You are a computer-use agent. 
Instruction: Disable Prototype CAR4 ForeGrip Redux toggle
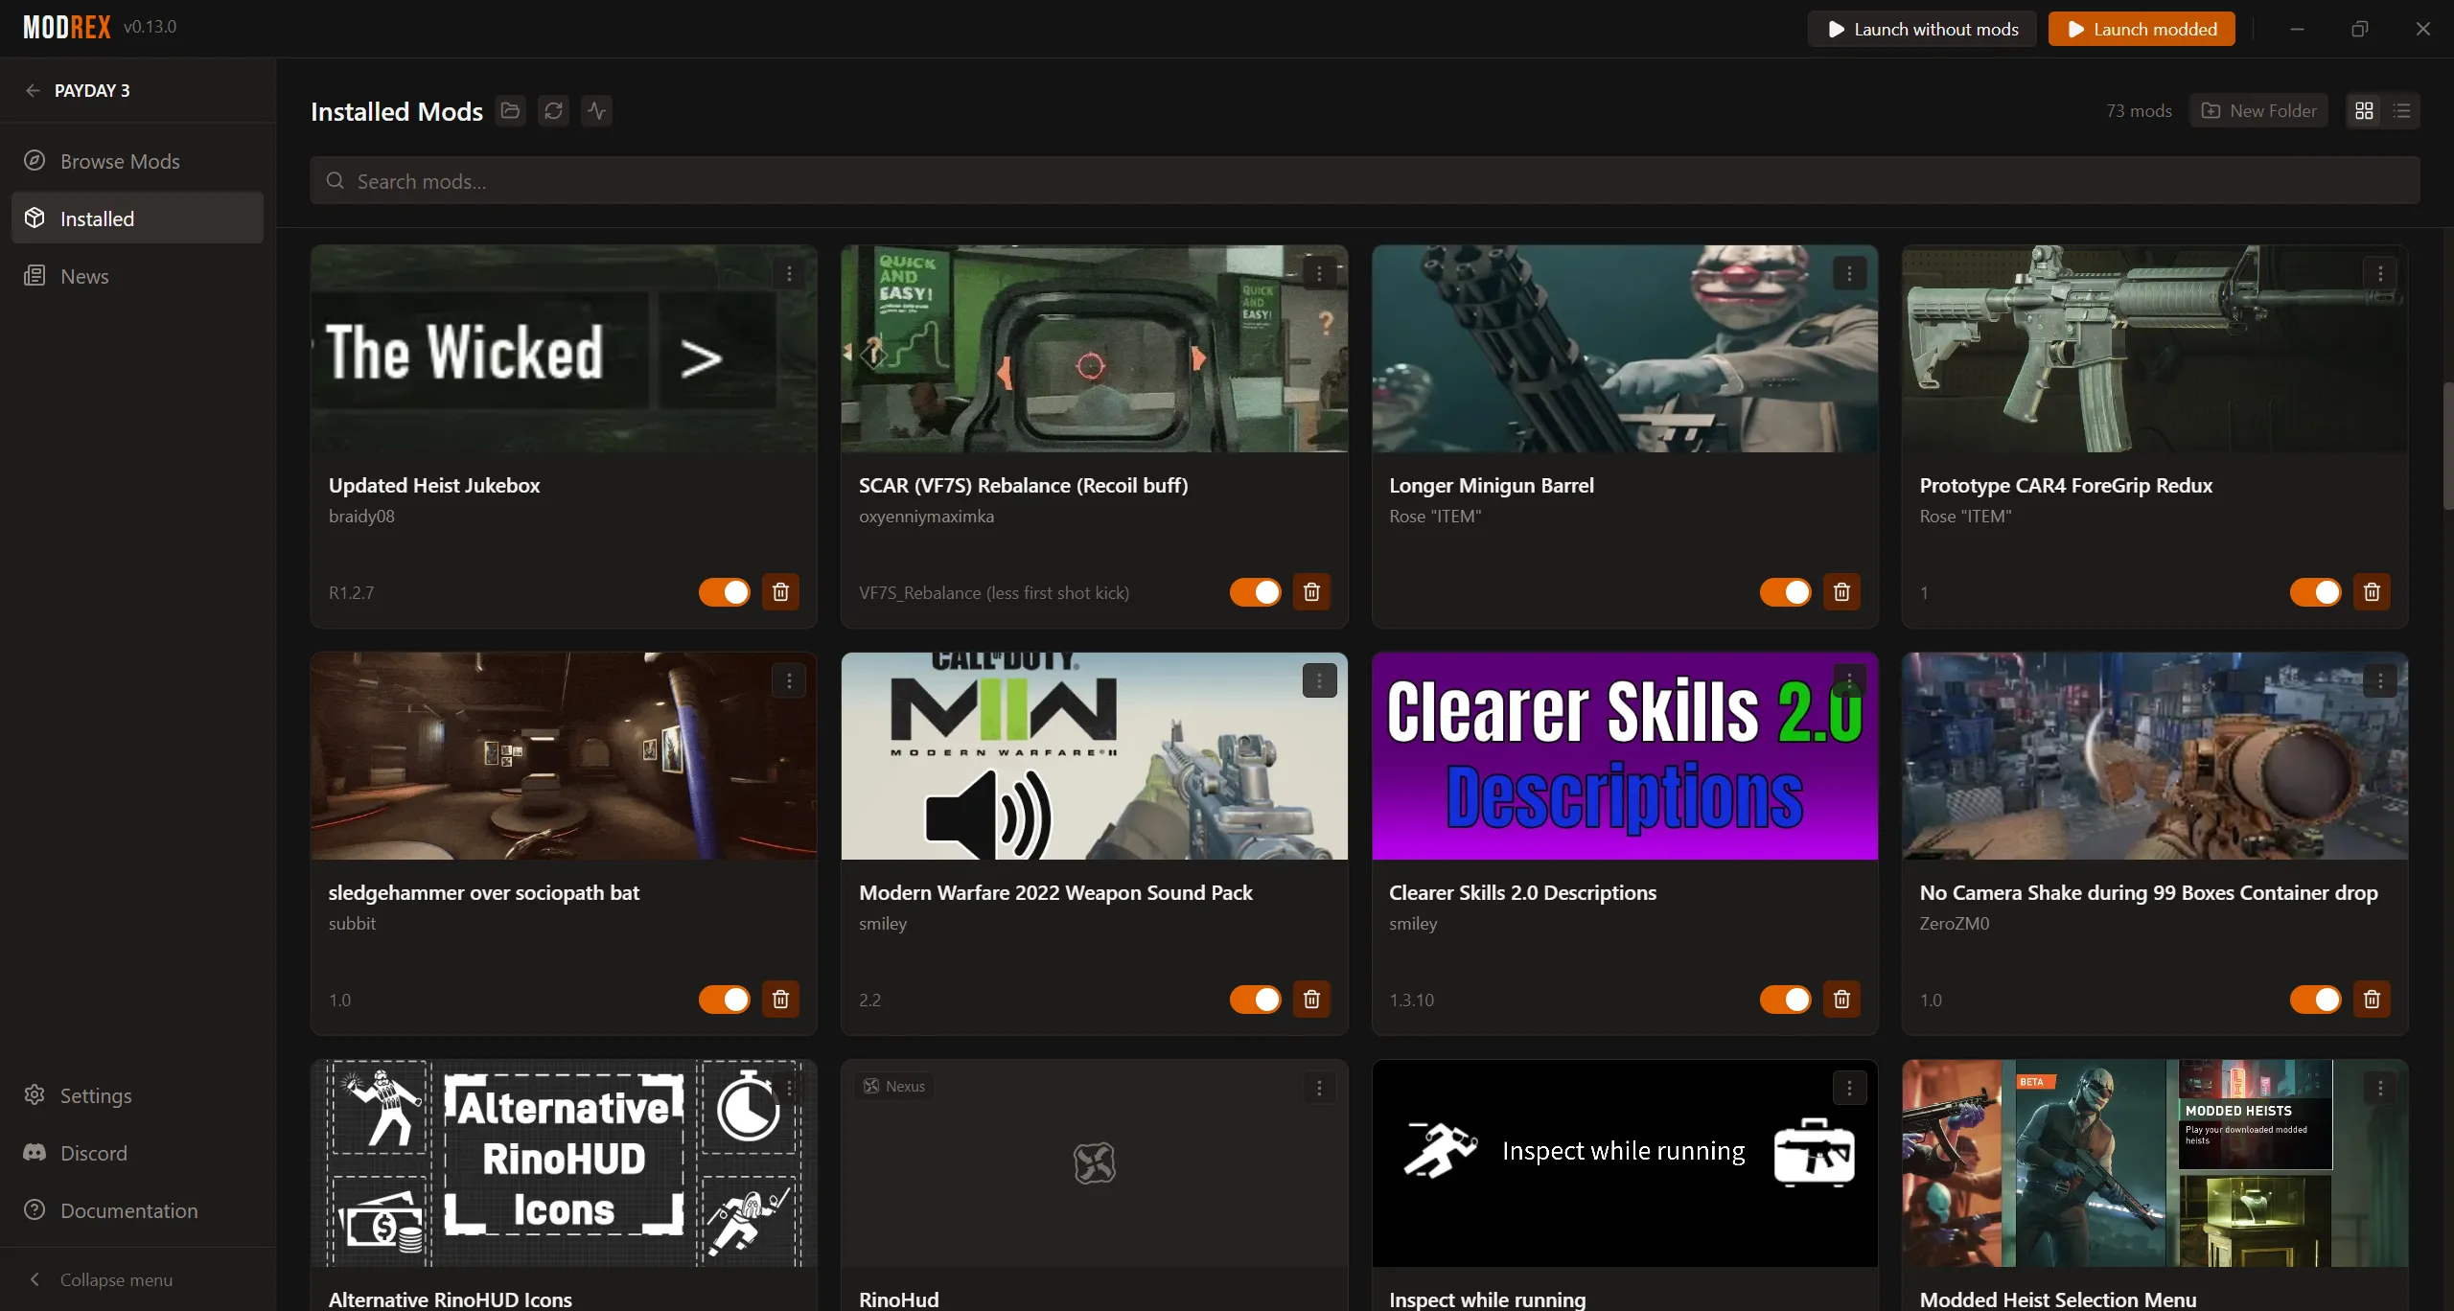(2316, 592)
